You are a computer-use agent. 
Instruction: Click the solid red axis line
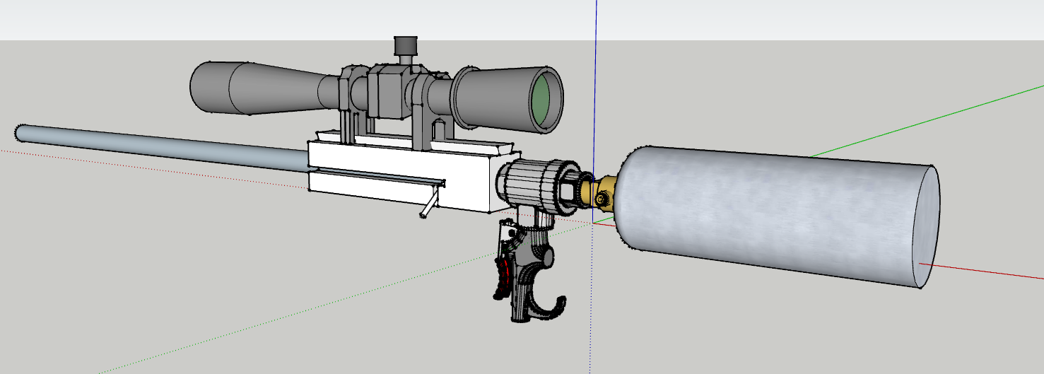coord(990,273)
